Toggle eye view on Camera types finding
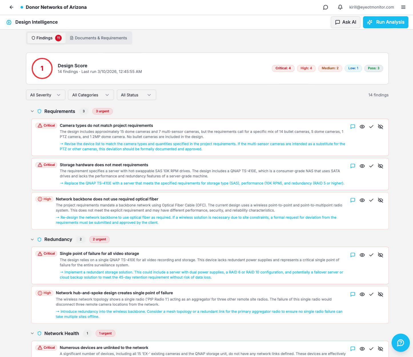 pyautogui.click(x=362, y=127)
